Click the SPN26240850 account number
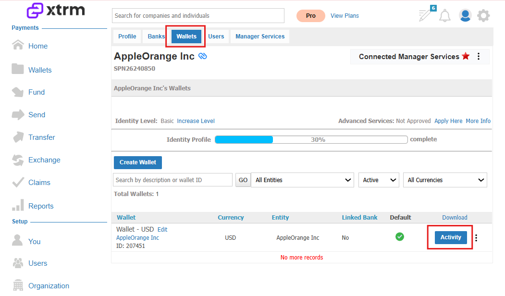505x296 pixels. coord(135,69)
